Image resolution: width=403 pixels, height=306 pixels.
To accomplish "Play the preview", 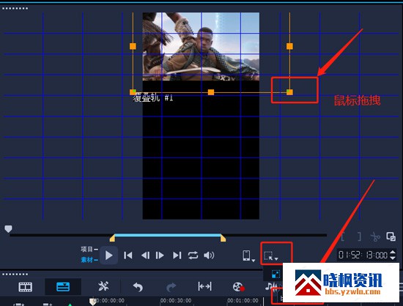I will click(108, 255).
